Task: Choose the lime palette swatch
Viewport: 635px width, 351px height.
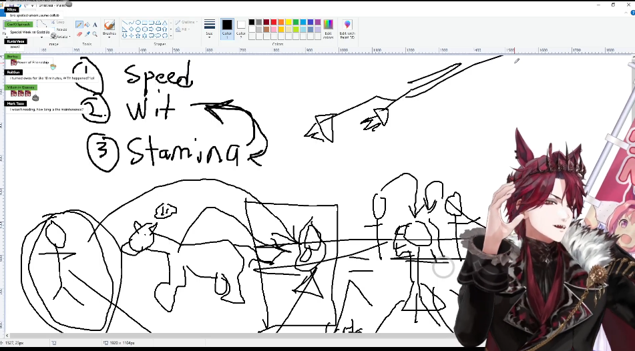Action: click(x=296, y=29)
